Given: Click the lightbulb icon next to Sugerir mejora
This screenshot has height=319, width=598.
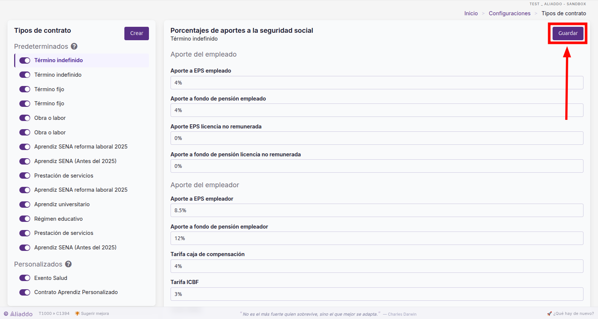Looking at the screenshot, I should point(77,313).
